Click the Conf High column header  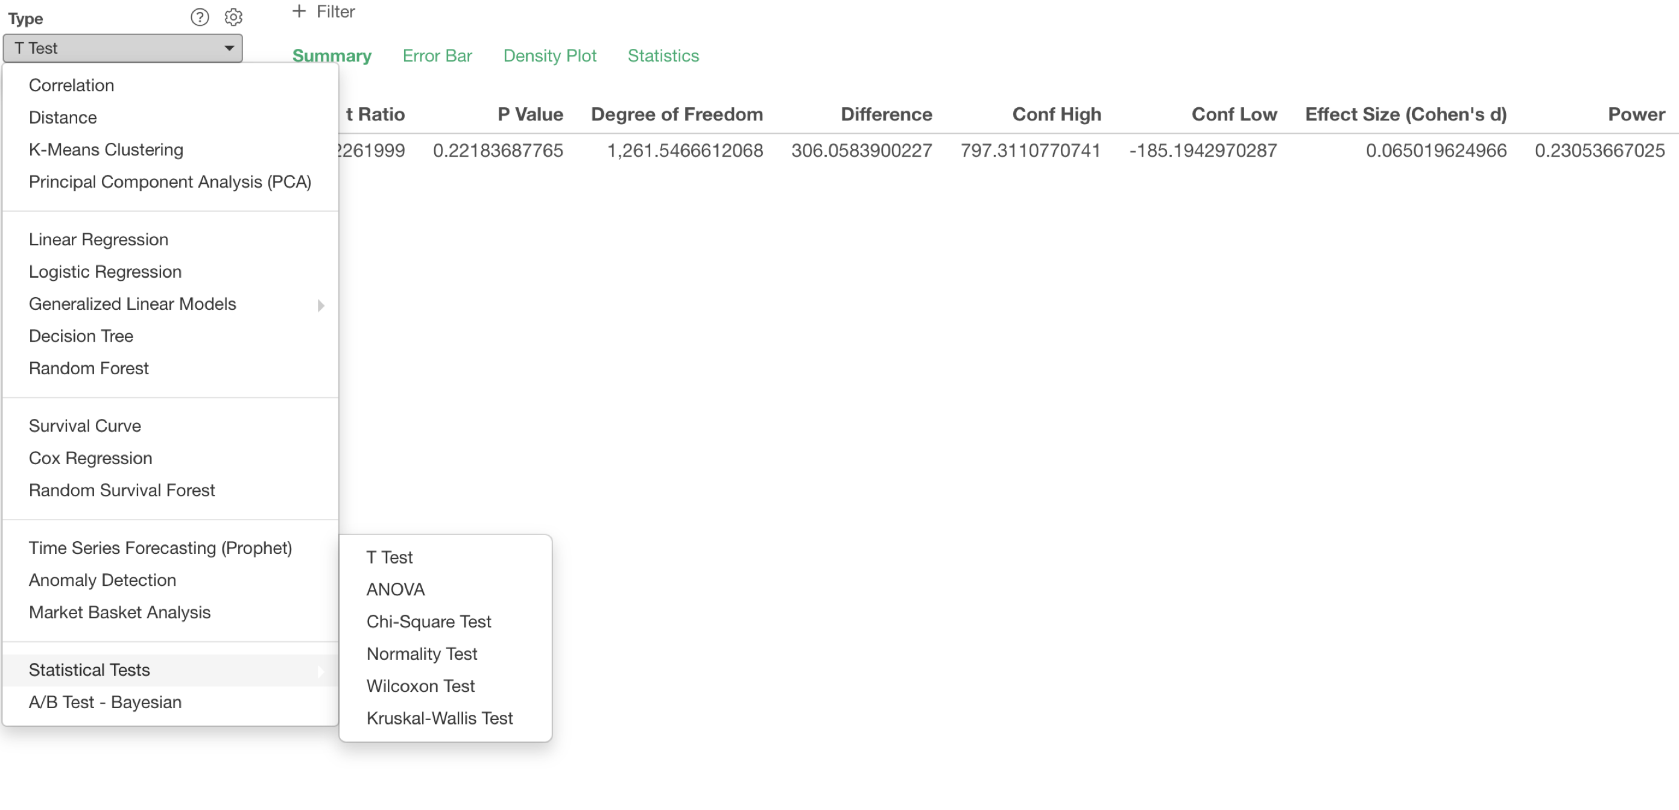tap(1057, 115)
